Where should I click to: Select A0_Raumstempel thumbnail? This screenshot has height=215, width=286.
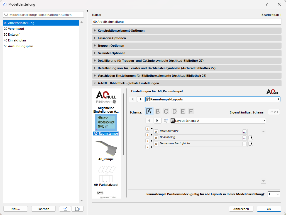(x=106, y=125)
